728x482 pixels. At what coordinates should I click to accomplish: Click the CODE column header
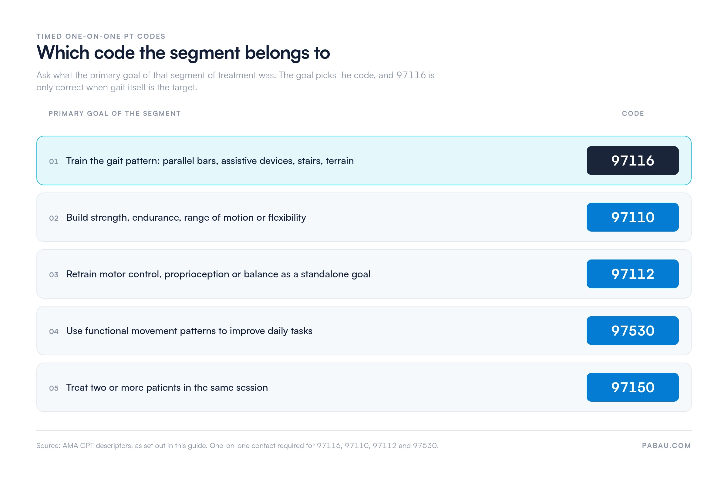pos(633,113)
